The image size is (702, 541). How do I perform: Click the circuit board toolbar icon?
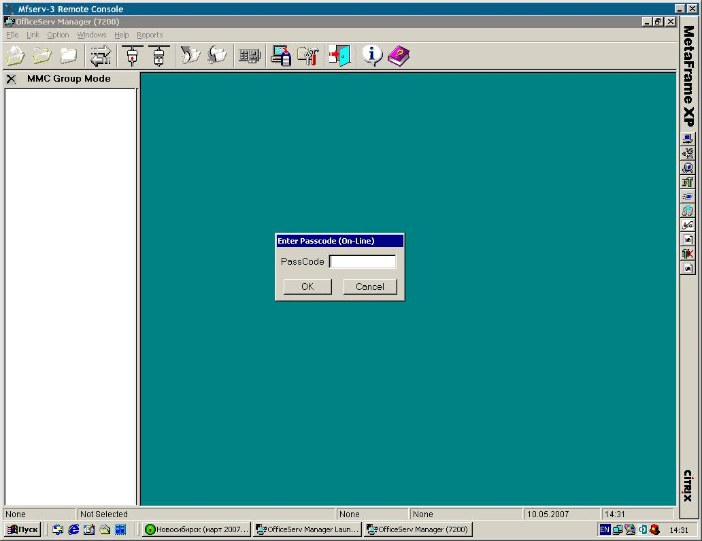click(250, 56)
